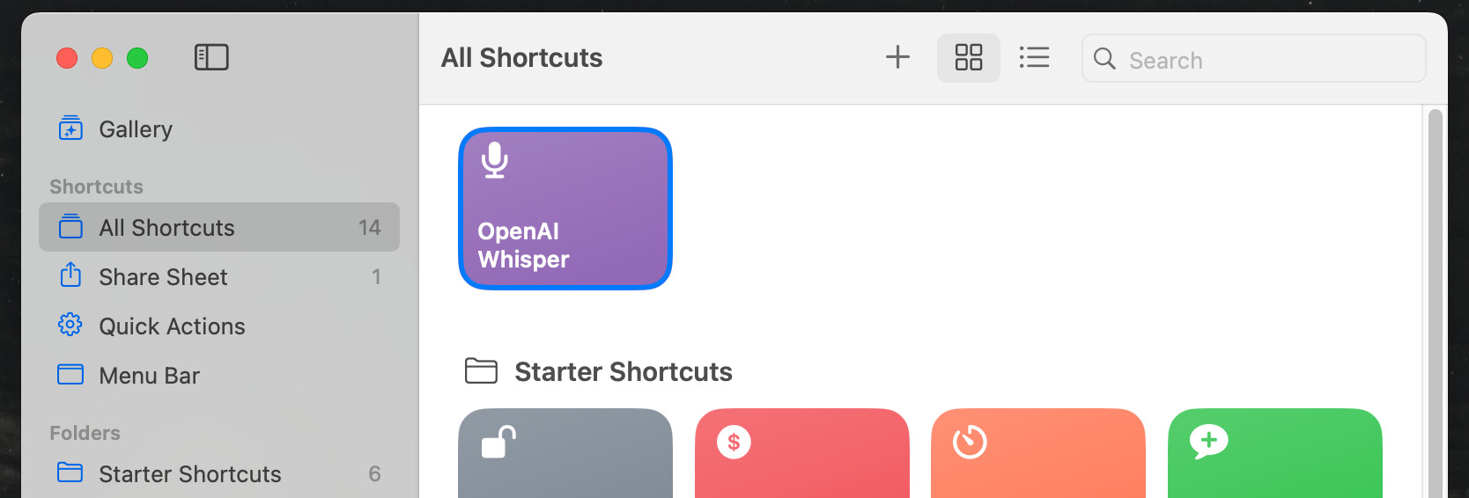Click the vertical scrollbar
The width and height of the screenshot is (1469, 498).
click(1435, 299)
